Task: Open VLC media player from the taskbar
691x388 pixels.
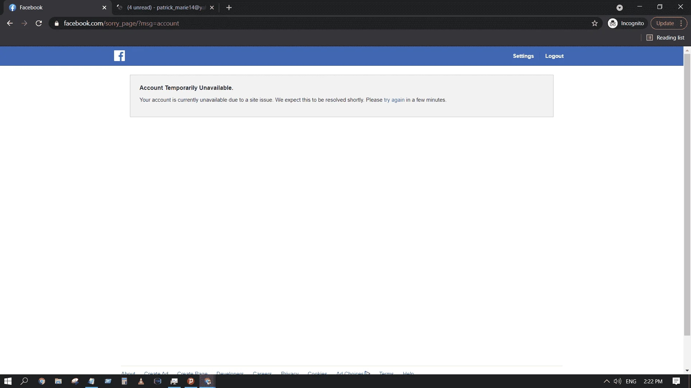Action: pos(141,381)
